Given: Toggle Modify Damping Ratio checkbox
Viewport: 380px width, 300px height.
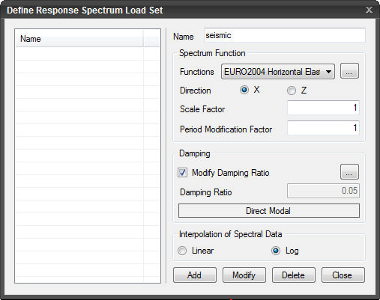Looking at the screenshot, I should (182, 173).
